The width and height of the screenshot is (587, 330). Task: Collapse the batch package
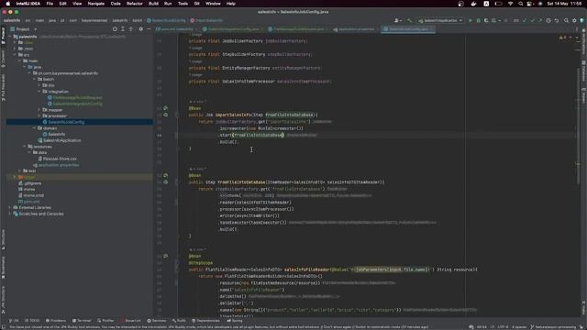pos(35,80)
